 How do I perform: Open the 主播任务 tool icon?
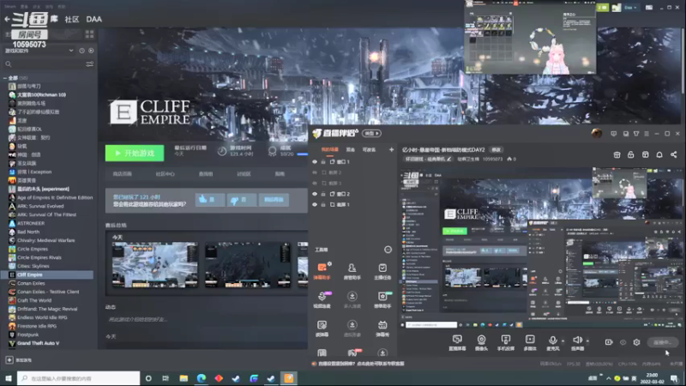[382, 271]
